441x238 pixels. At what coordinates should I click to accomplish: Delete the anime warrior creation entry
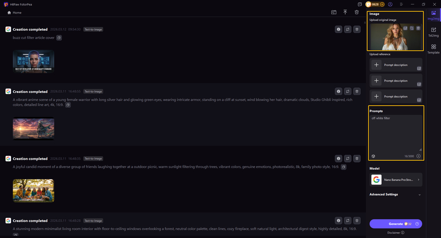[x=357, y=92]
